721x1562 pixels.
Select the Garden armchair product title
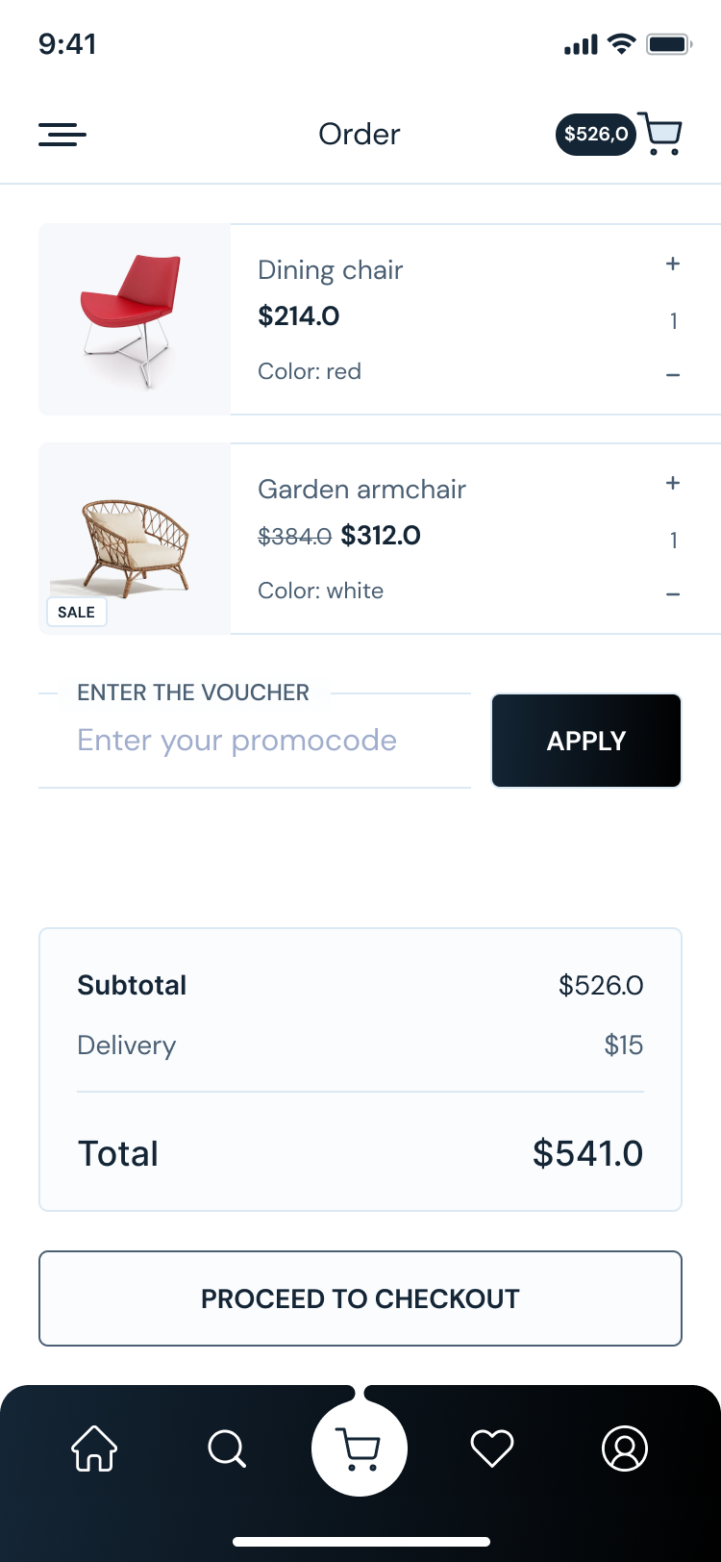tap(361, 490)
